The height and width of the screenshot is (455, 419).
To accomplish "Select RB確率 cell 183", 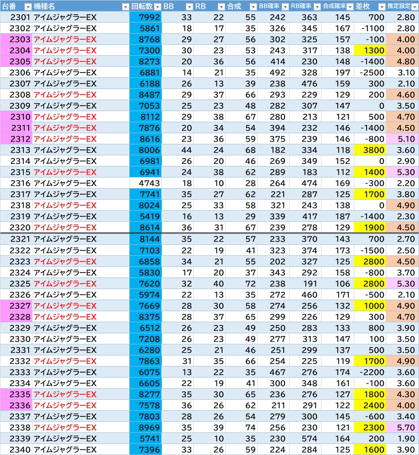I will [305, 172].
